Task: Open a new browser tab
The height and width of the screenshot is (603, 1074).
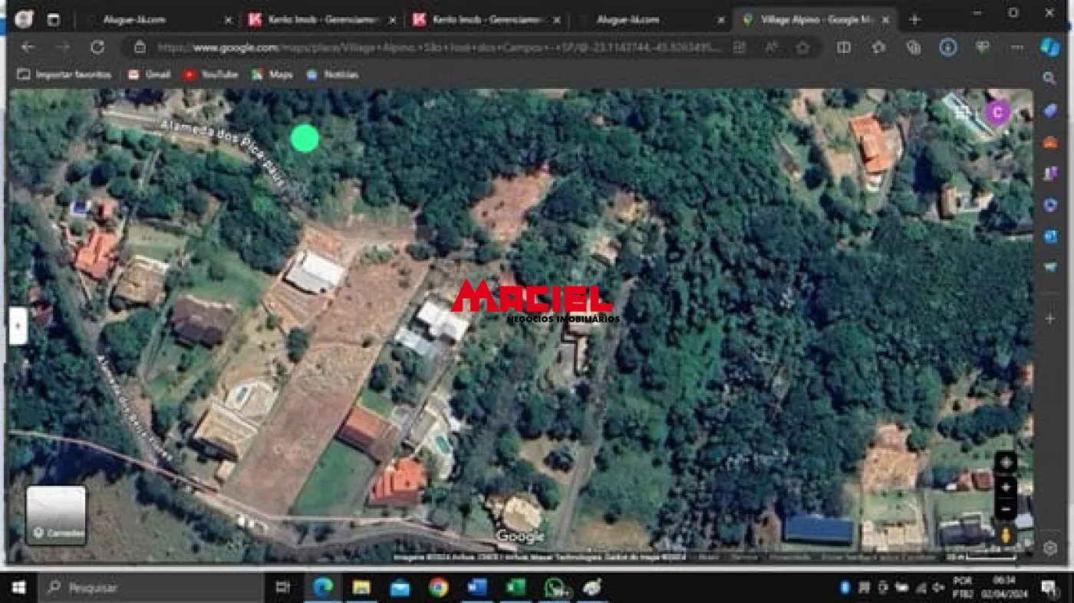Action: pyautogui.click(x=914, y=20)
